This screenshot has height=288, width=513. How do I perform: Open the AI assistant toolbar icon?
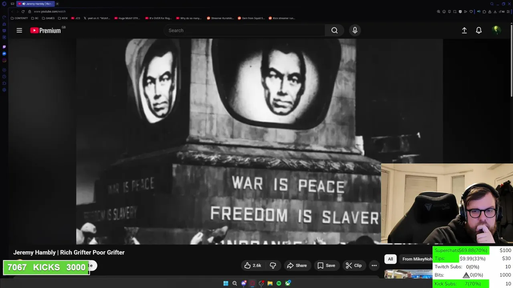point(502,12)
